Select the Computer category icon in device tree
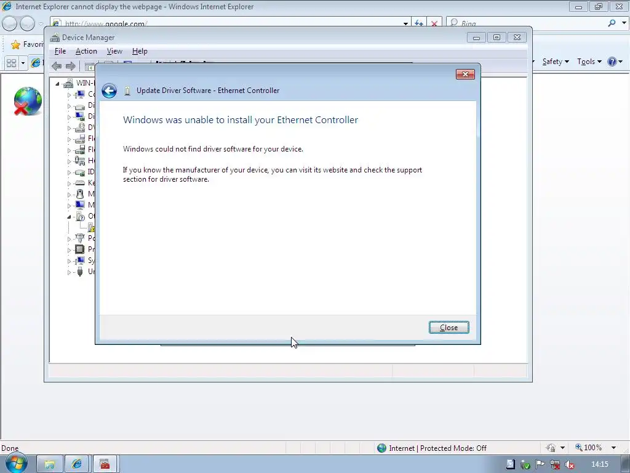 (80, 94)
